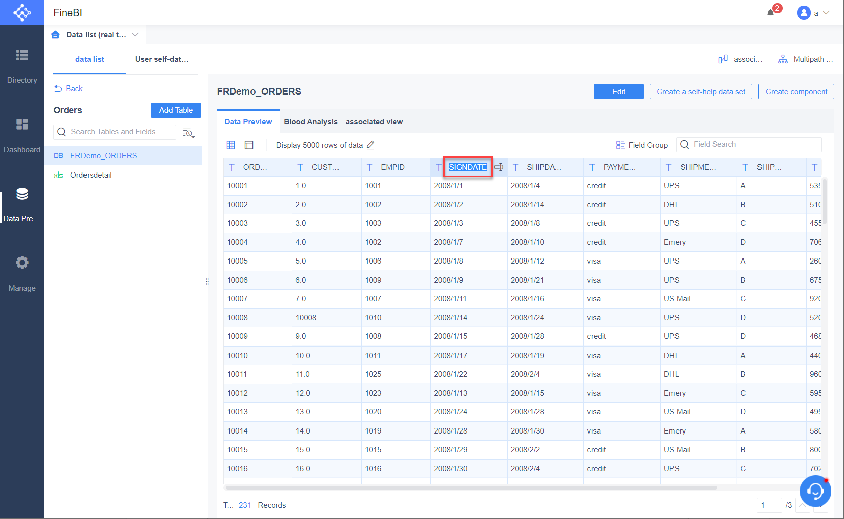Viewport: 844px width, 519px height.
Task: Open the Multipath settings icon
Action: pyautogui.click(x=783, y=59)
